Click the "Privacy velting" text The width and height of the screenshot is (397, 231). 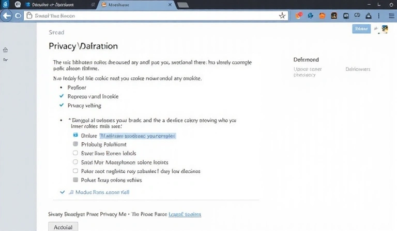click(x=84, y=106)
